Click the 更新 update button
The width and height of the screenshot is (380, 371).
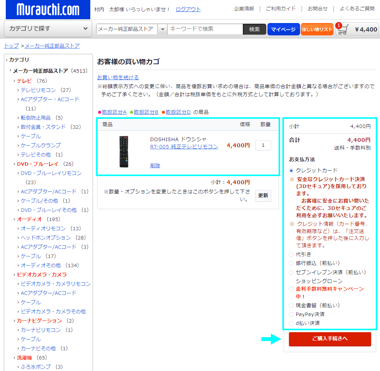click(263, 195)
